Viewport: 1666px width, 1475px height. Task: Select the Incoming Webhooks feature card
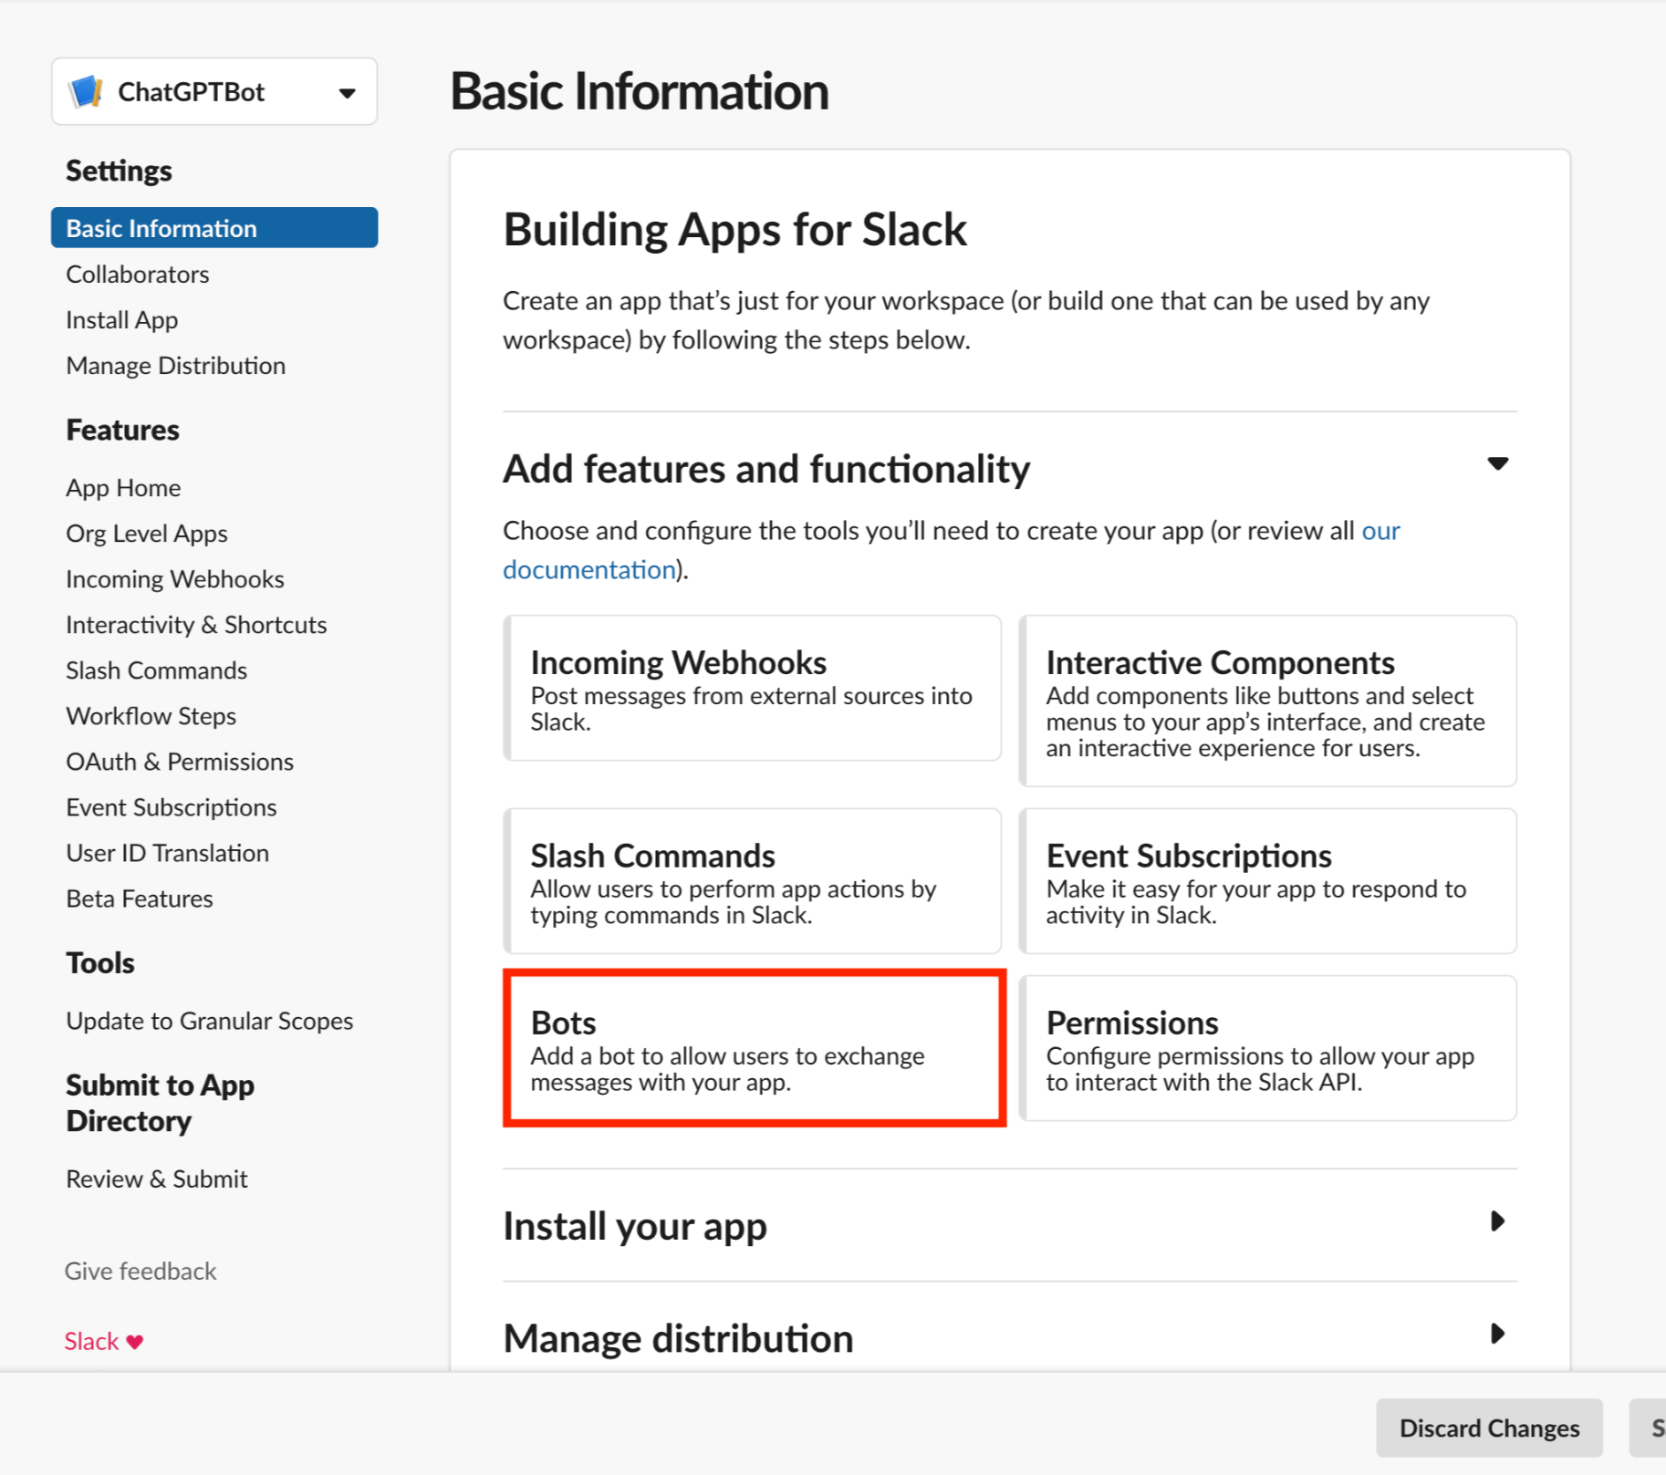[x=753, y=688]
